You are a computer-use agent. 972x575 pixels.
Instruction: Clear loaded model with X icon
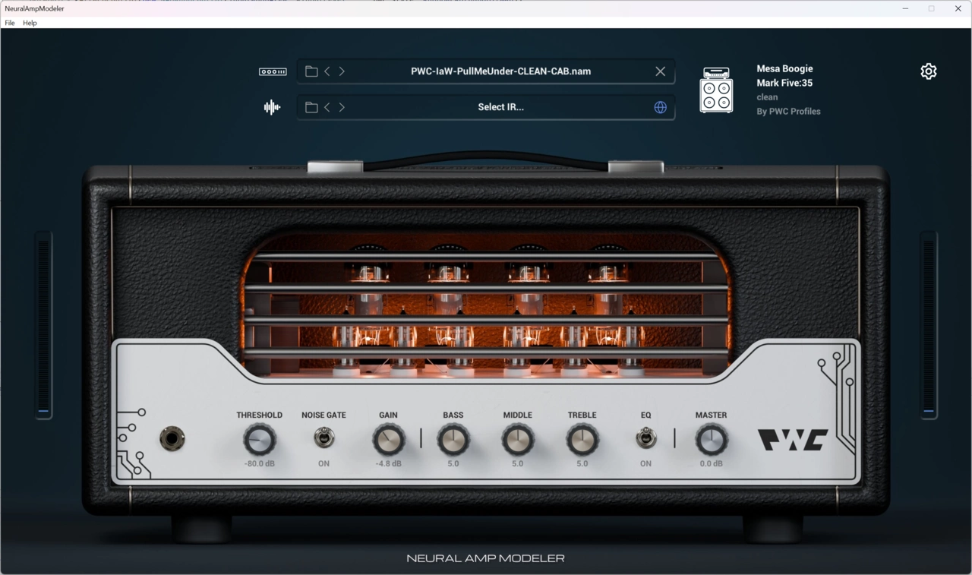coord(660,71)
